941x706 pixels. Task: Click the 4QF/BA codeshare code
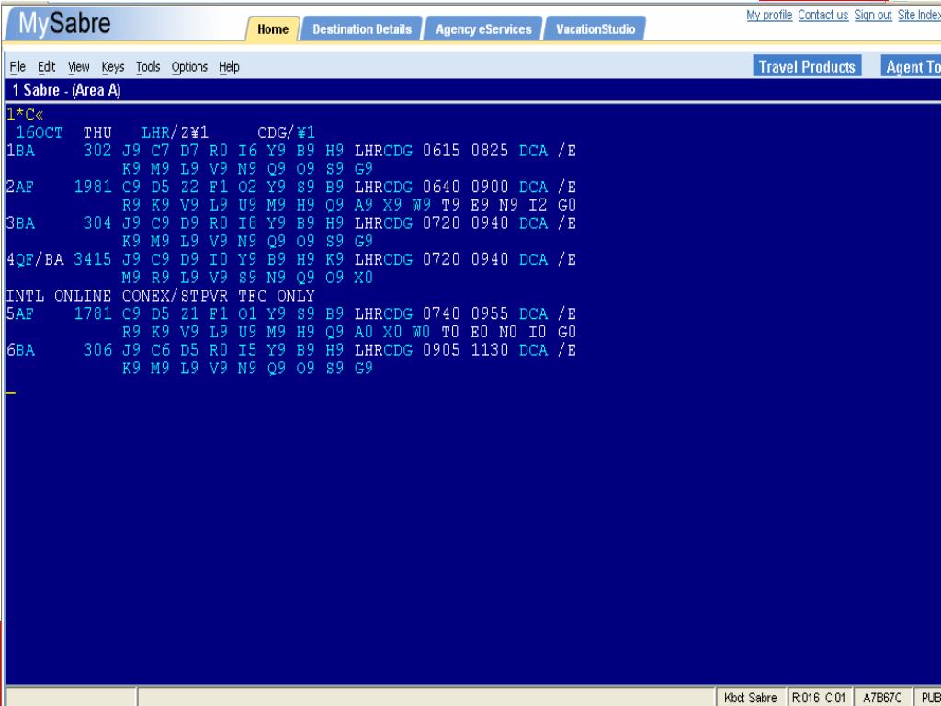[x=35, y=259]
